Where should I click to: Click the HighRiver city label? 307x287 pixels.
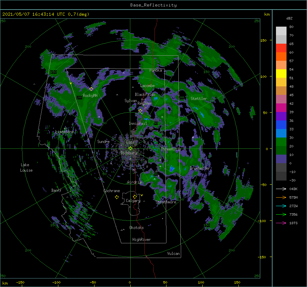(142, 240)
